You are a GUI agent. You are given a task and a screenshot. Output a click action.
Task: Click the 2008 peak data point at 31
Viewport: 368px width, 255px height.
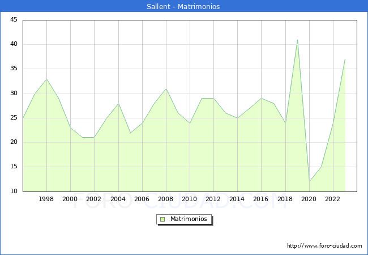[166, 89]
